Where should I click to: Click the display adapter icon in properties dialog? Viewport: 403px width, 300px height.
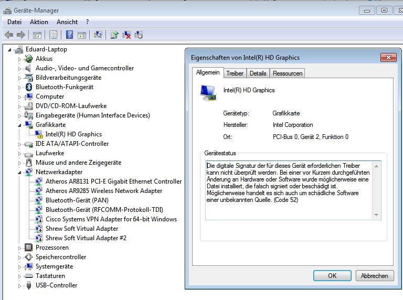208,93
